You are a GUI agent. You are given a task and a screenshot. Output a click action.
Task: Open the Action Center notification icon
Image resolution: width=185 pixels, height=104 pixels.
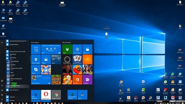pos(183,103)
